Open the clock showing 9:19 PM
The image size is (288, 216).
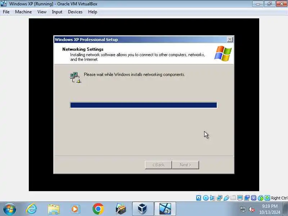(270, 209)
